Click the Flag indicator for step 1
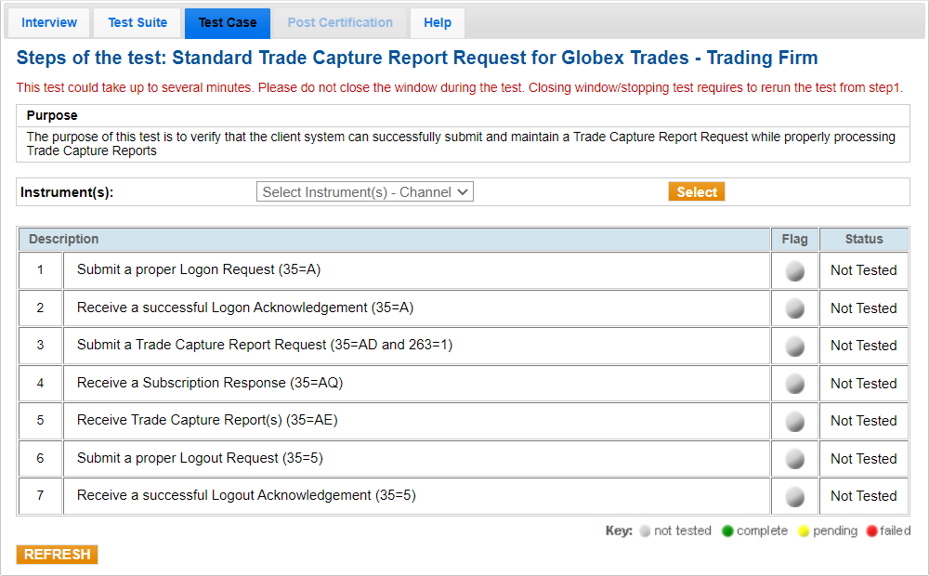Screen dimensions: 929x576 point(795,270)
